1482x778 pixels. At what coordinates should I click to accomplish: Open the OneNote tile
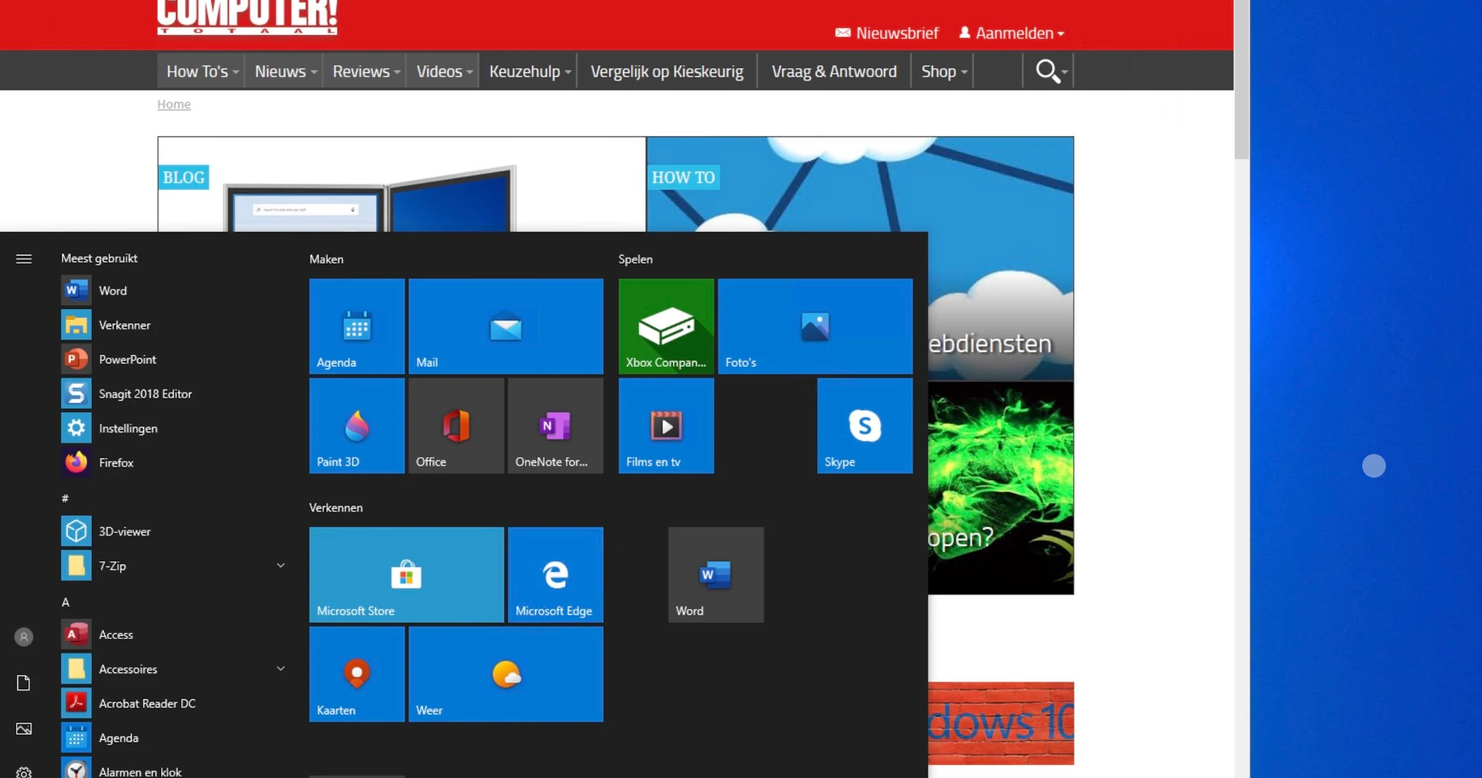555,425
